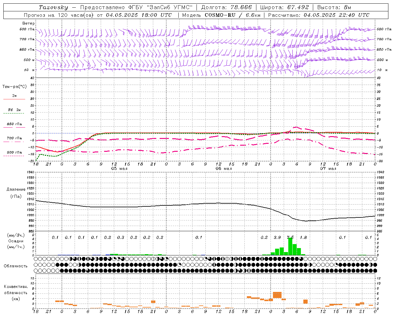
Task: Click the elevation text "Высота: 8м"
Action: [334, 7]
